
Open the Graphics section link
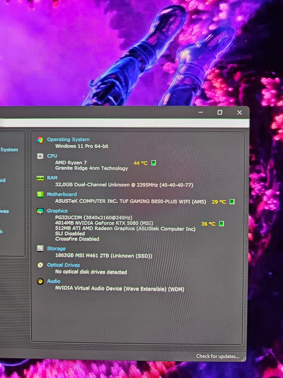(57, 211)
